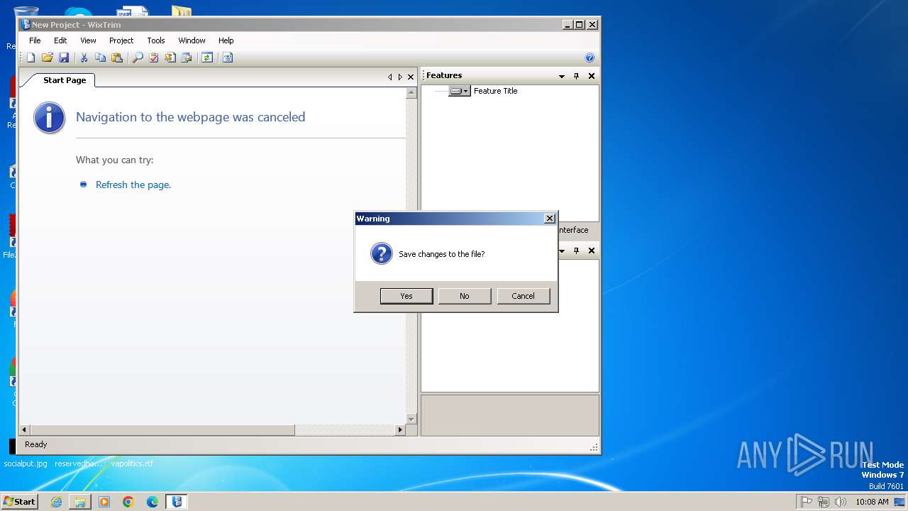
Task: Open the Project menu
Action: click(x=121, y=40)
